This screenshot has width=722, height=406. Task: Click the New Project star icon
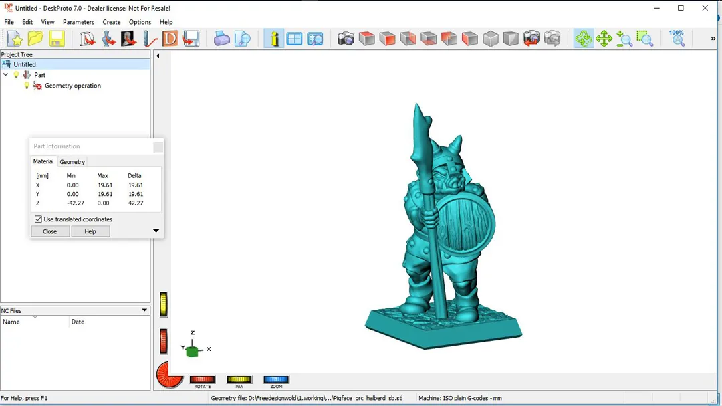click(15, 39)
